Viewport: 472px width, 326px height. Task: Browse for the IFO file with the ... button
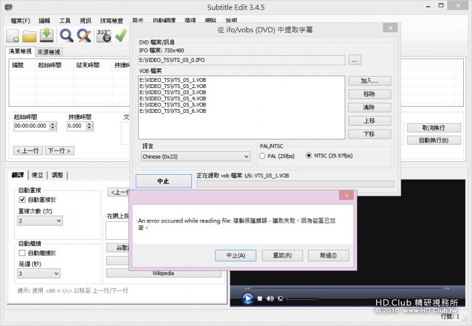pyautogui.click(x=355, y=60)
